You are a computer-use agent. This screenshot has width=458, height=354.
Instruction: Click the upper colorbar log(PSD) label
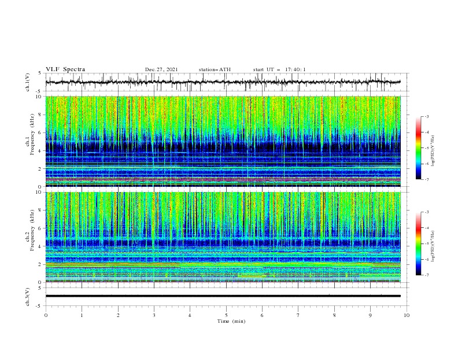tap(433, 151)
